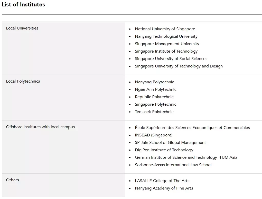Viewport: 262px width, 199px height.
Task: Click Temasek Polytechnic list item
Action: coord(154,112)
